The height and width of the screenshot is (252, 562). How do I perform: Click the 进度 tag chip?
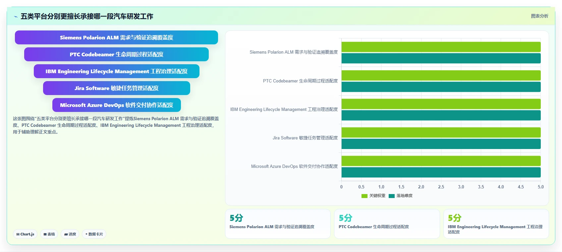tap(70, 234)
